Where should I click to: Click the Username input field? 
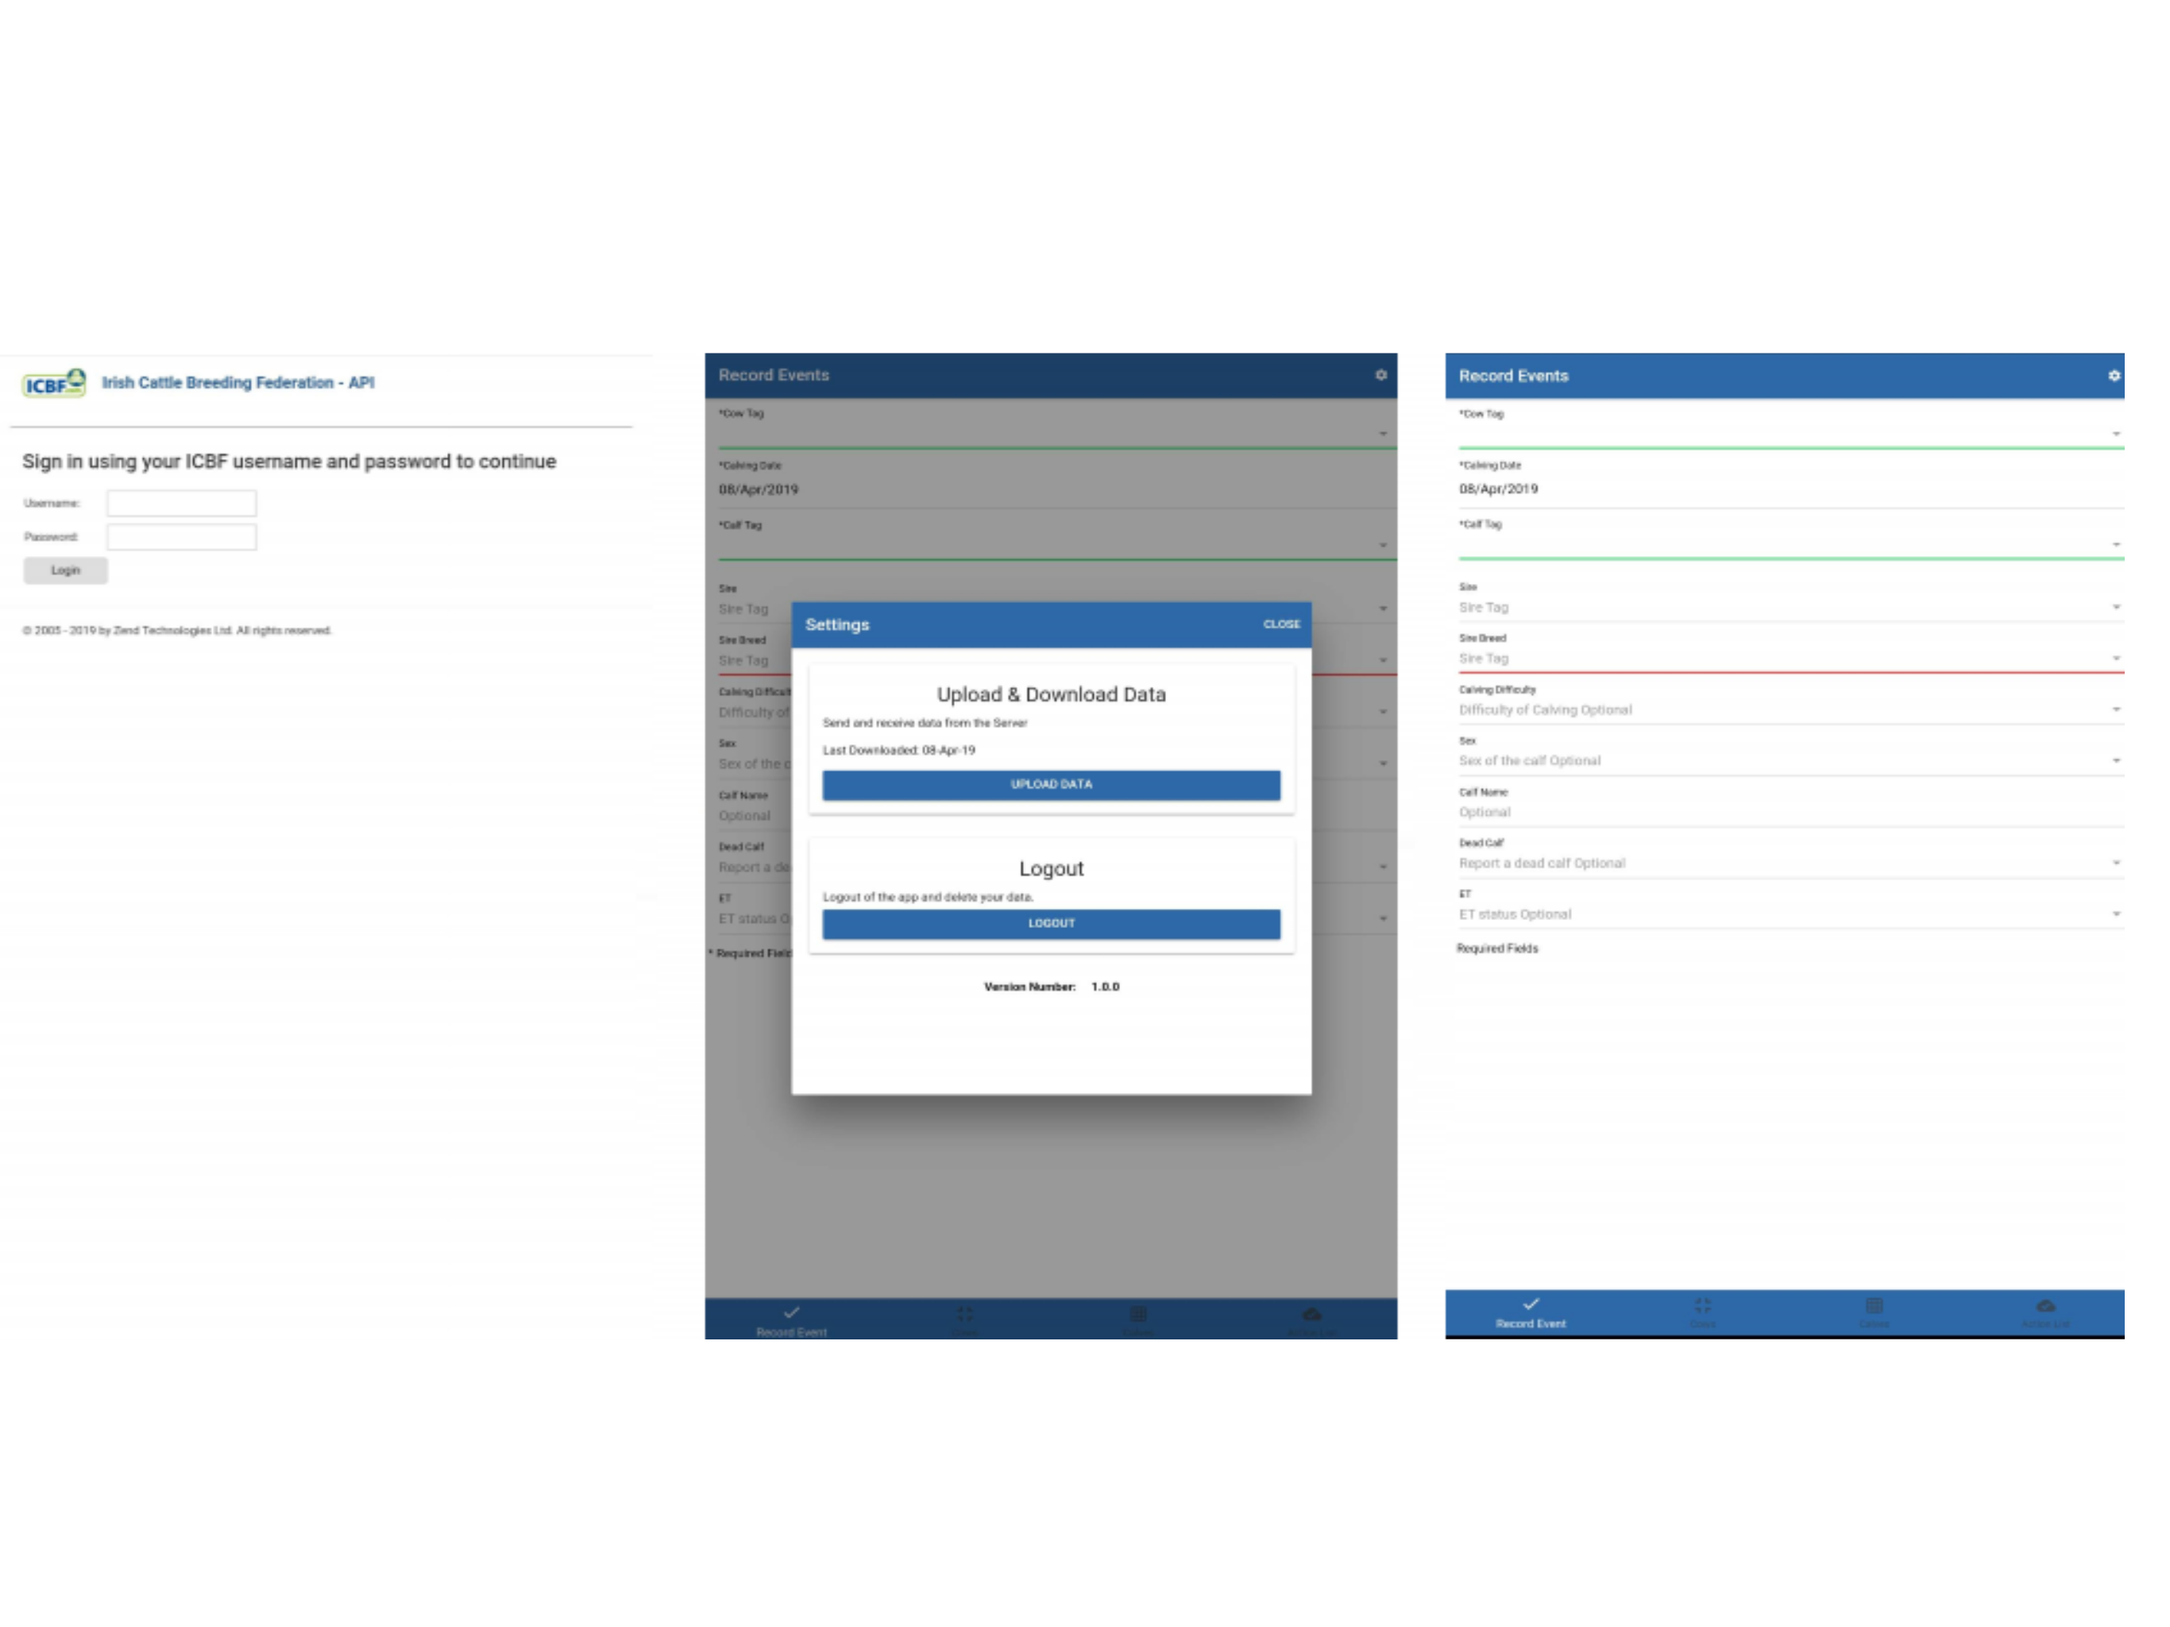point(181,504)
